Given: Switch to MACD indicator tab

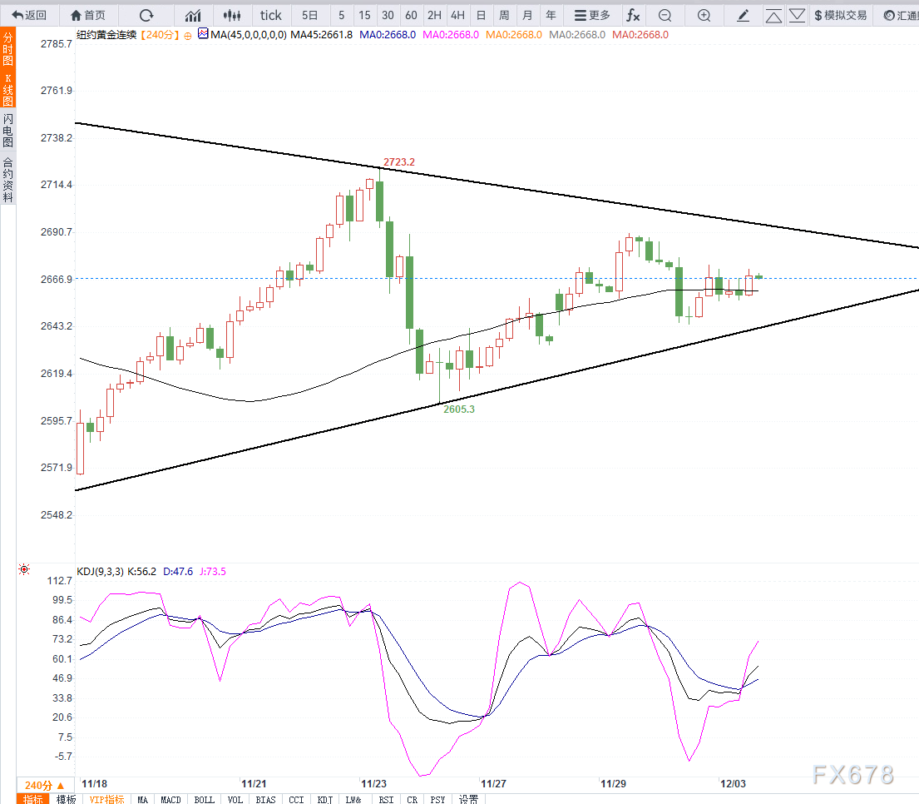Looking at the screenshot, I should [x=170, y=799].
